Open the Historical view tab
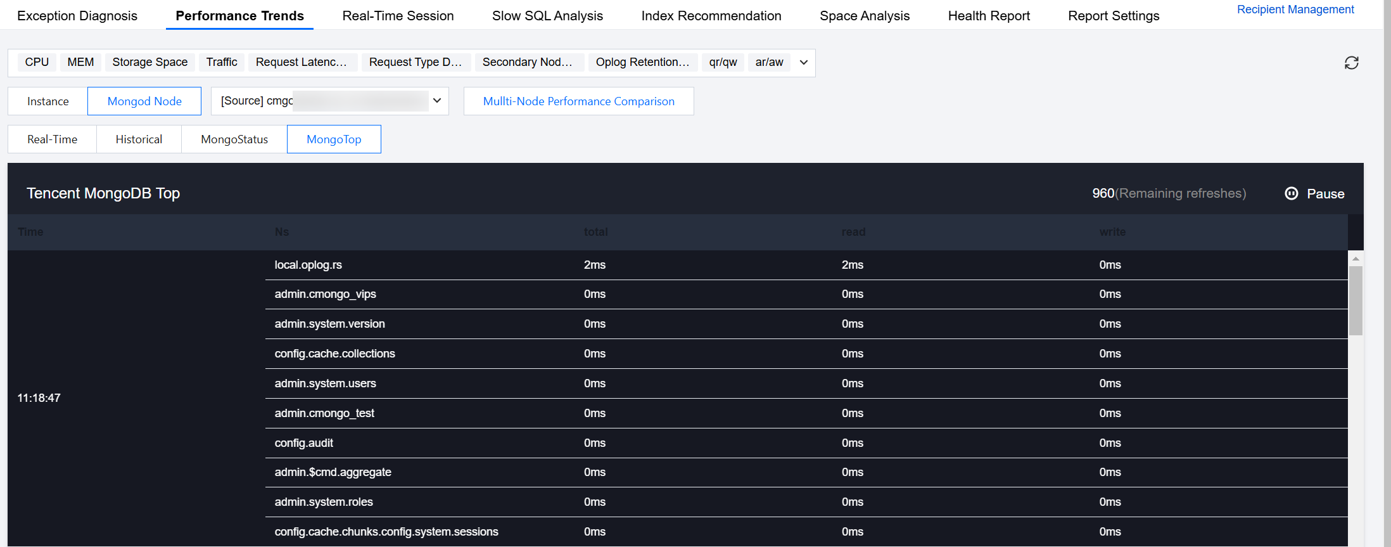The height and width of the screenshot is (547, 1391). [x=139, y=139]
